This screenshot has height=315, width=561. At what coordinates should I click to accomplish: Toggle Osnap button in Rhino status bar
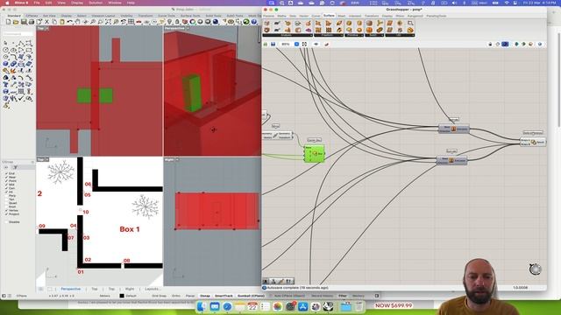coord(205,296)
